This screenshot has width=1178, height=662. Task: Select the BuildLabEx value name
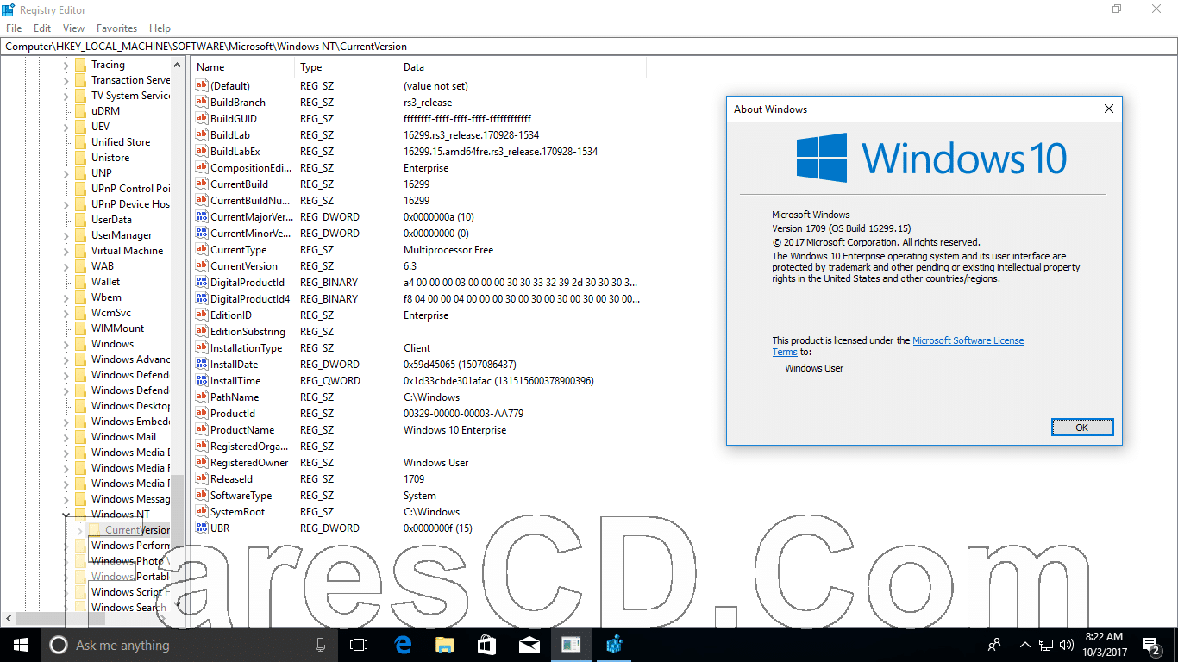(x=235, y=152)
